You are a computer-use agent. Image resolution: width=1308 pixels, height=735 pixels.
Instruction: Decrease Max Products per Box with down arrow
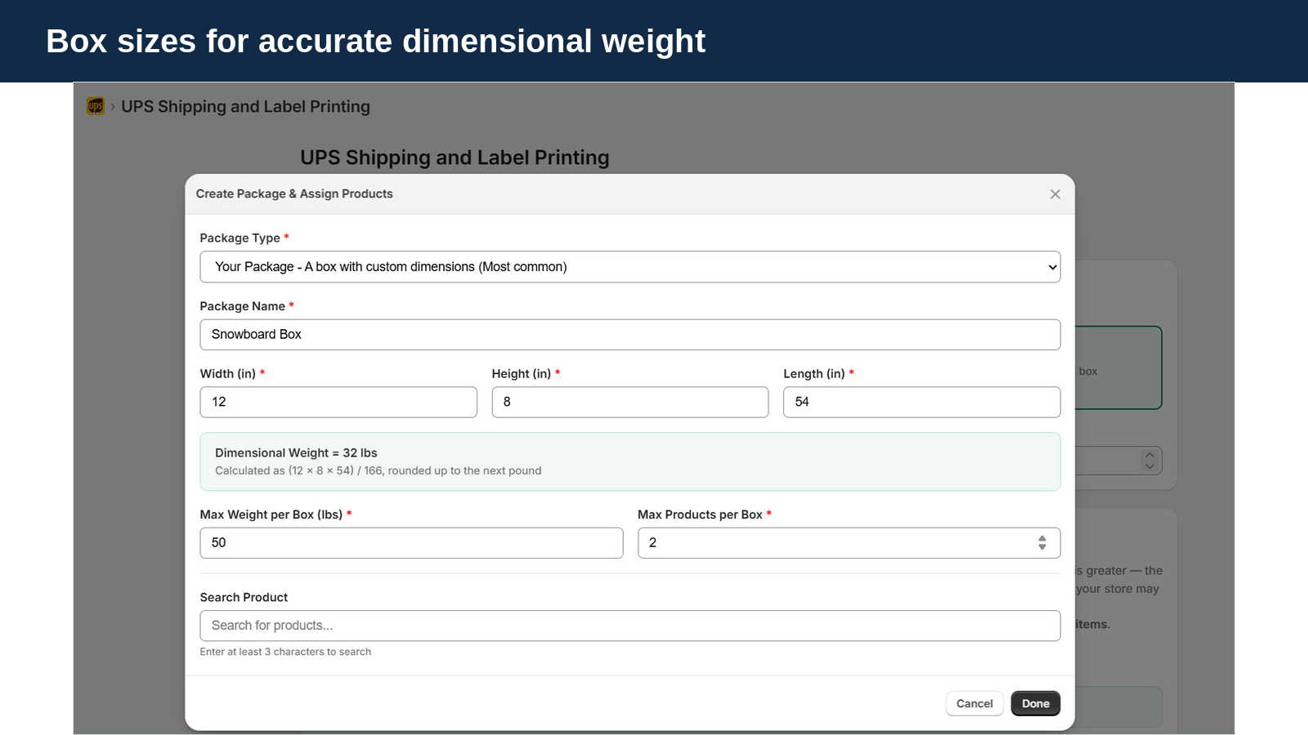point(1042,547)
